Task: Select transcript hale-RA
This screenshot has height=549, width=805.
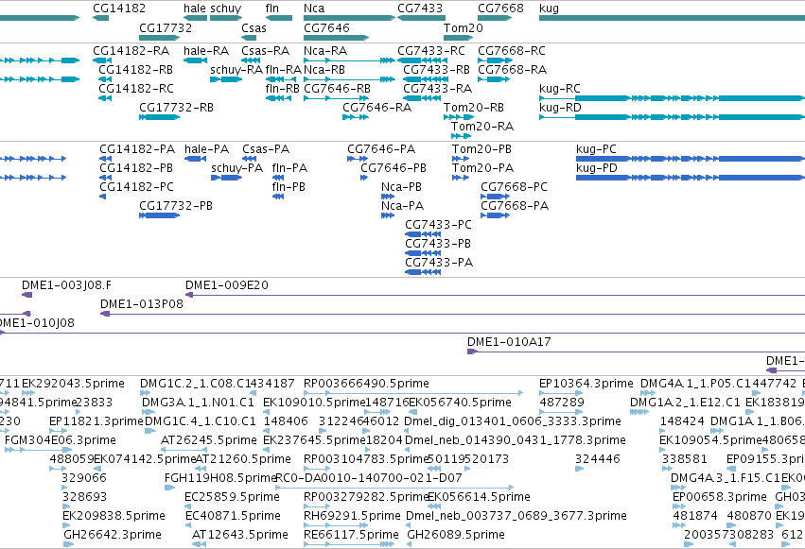Action: [x=206, y=51]
